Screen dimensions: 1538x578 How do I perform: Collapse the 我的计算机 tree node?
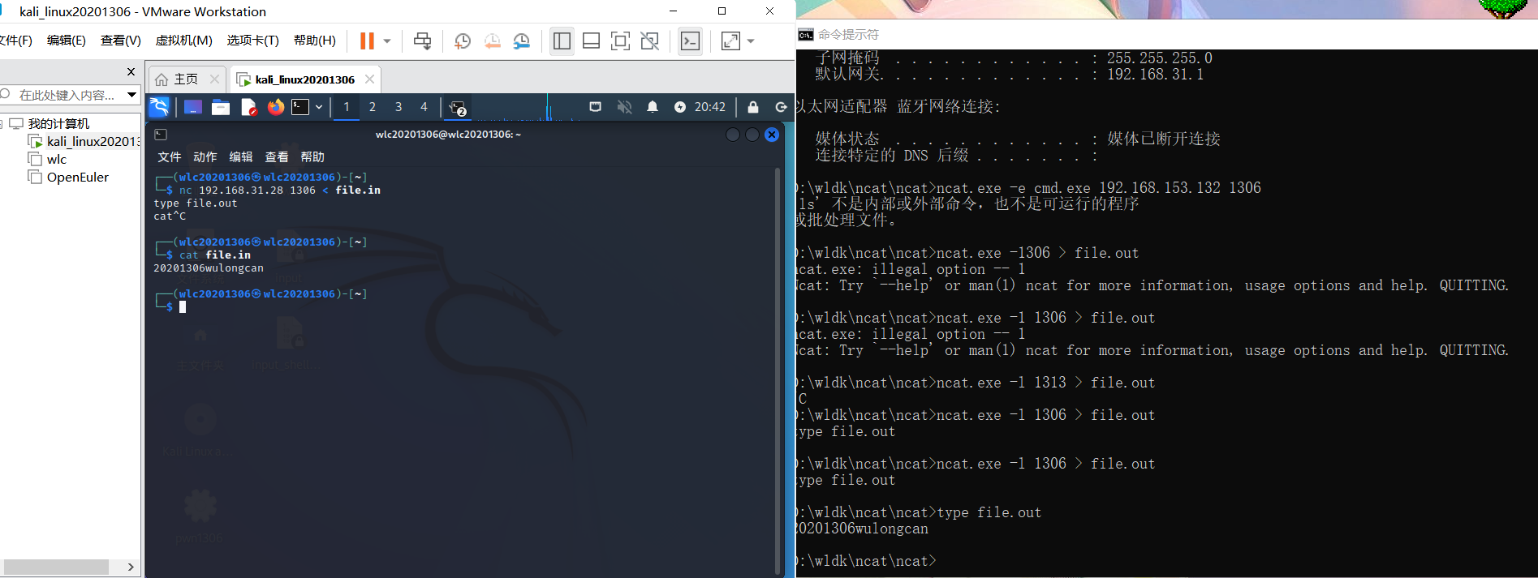pyautogui.click(x=2, y=124)
